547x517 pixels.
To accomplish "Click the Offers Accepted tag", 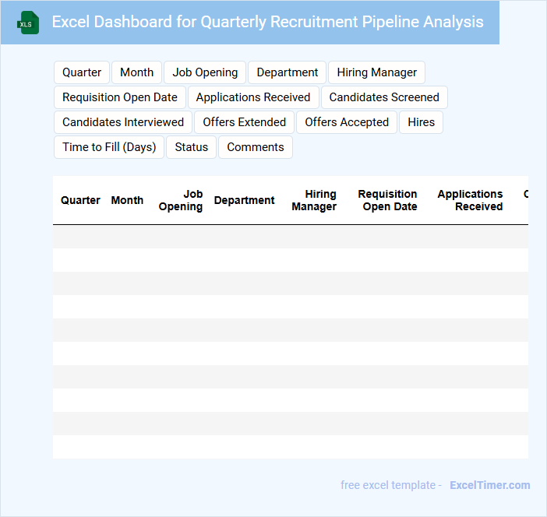I will 347,122.
